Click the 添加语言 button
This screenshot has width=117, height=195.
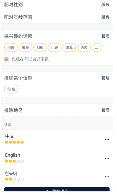coord(57,189)
